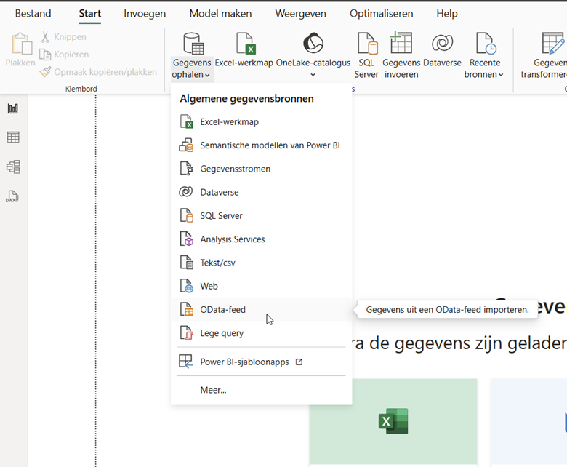
Task: Click the Gegevens invoeren table icon
Action: [401, 43]
